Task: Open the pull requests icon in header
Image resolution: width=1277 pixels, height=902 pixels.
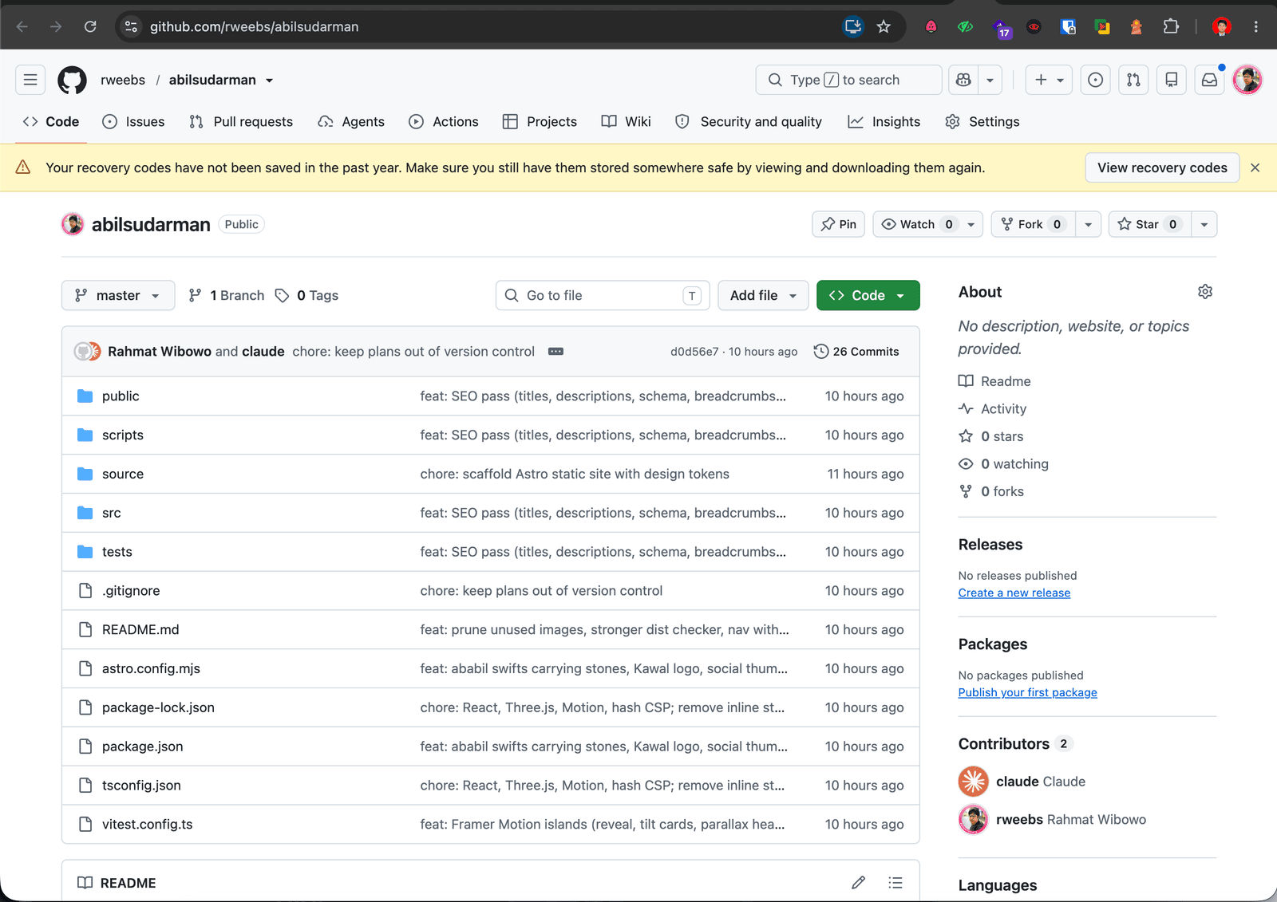Action: 1133,80
